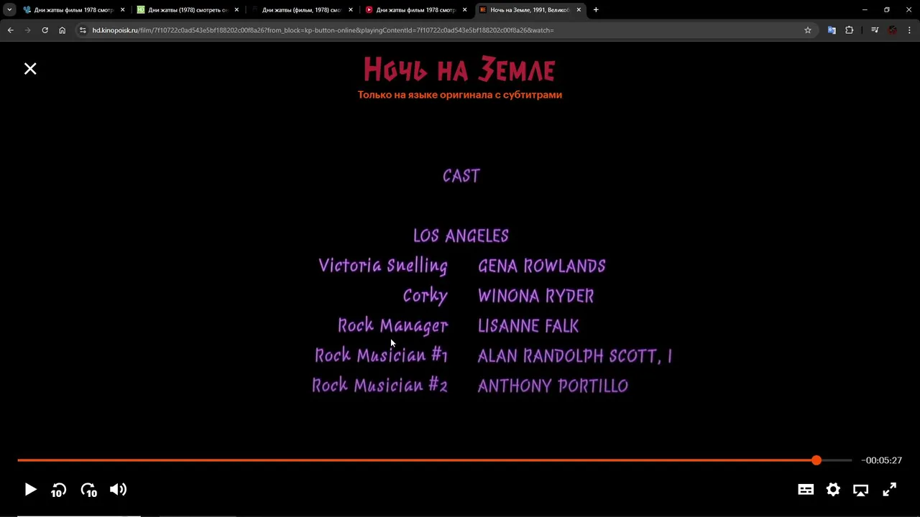This screenshot has width=920, height=517.
Task: Open player settings gear
Action: [x=833, y=490]
